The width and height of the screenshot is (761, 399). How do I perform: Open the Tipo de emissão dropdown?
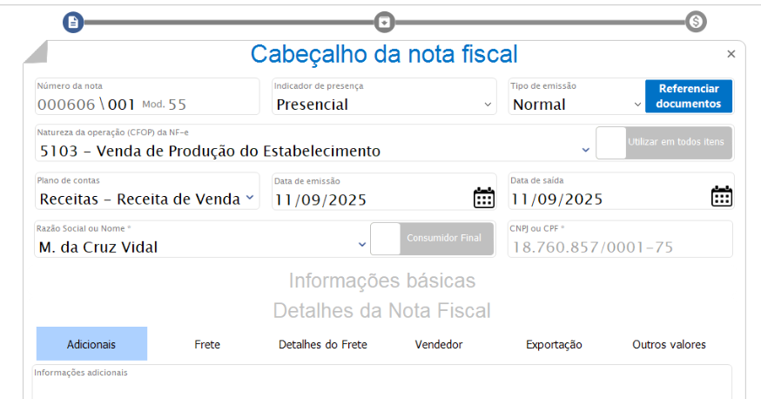pos(637,105)
